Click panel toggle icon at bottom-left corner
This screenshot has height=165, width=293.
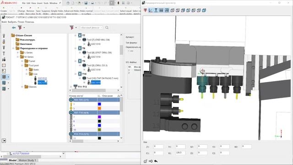4,141
